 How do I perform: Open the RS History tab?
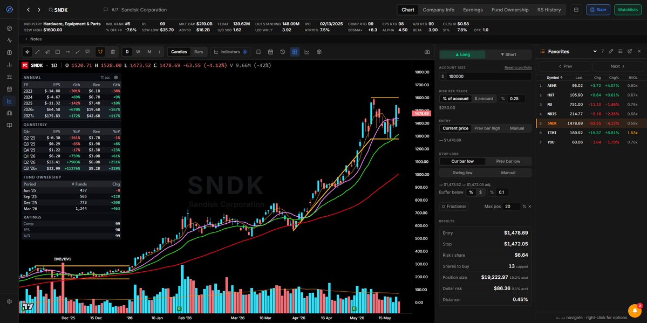(549, 10)
